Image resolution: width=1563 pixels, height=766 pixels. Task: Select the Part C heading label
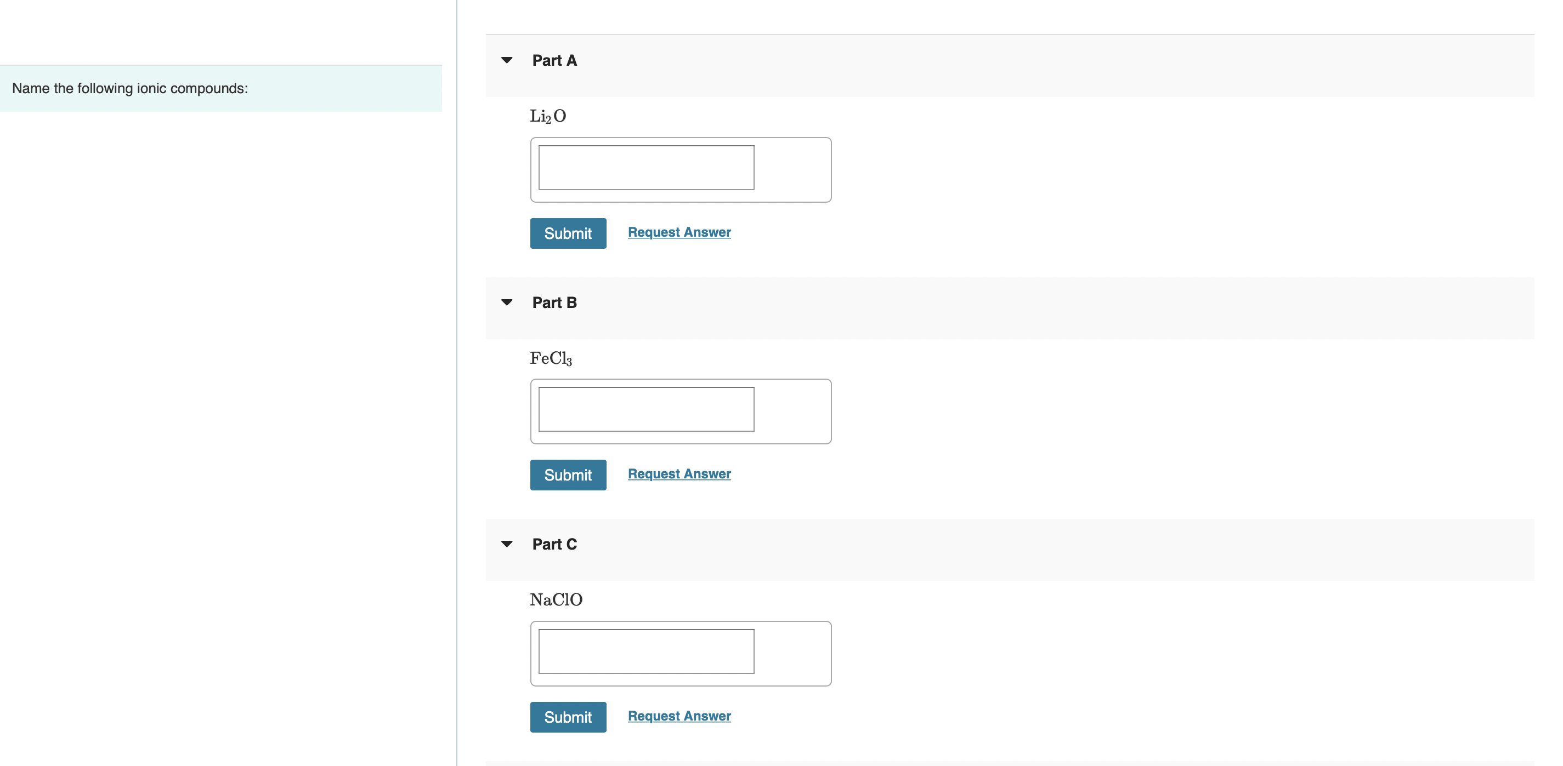[554, 543]
